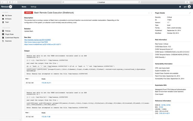Viewport: 193px width, 121px height.
Task: Click the Core Impact entry
Action: pyautogui.click(x=159, y=94)
